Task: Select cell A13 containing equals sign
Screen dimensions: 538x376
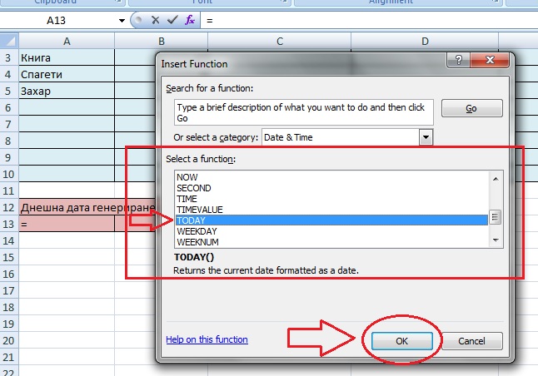Action: [x=67, y=224]
